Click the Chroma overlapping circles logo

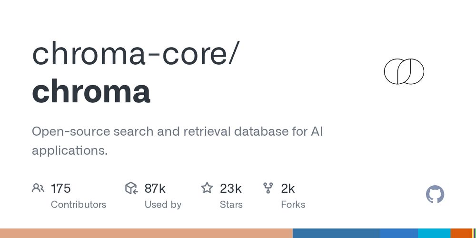pos(404,71)
